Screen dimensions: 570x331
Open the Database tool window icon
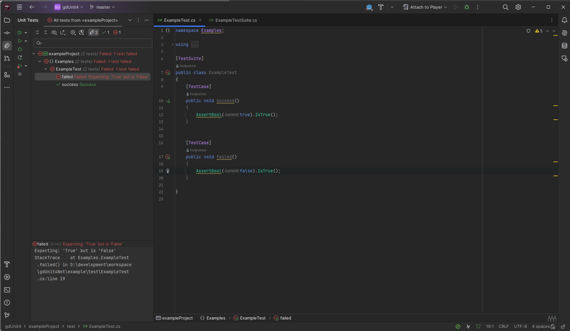[x=564, y=46]
